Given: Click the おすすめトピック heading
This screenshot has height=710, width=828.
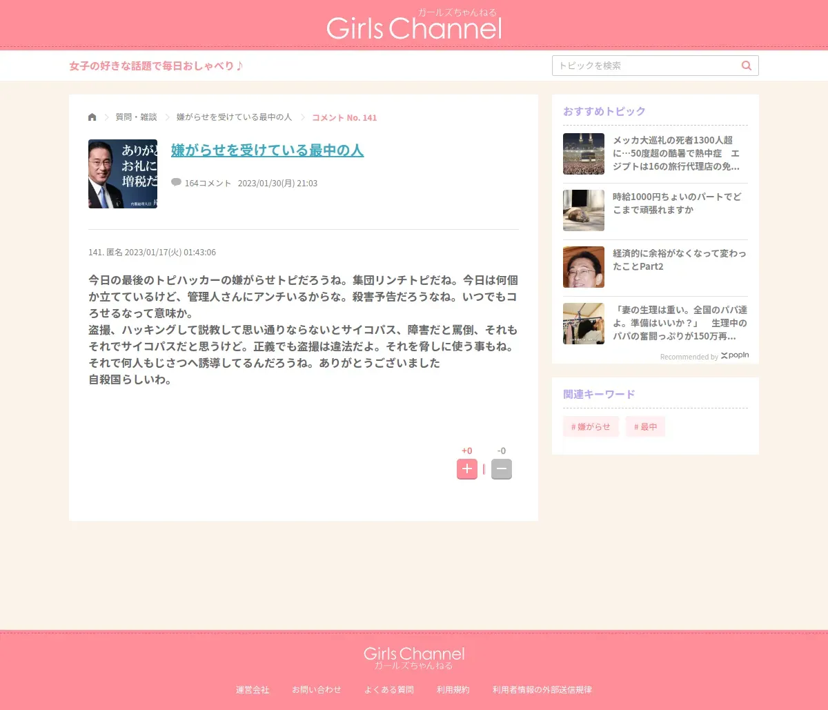Looking at the screenshot, I should tap(604, 111).
